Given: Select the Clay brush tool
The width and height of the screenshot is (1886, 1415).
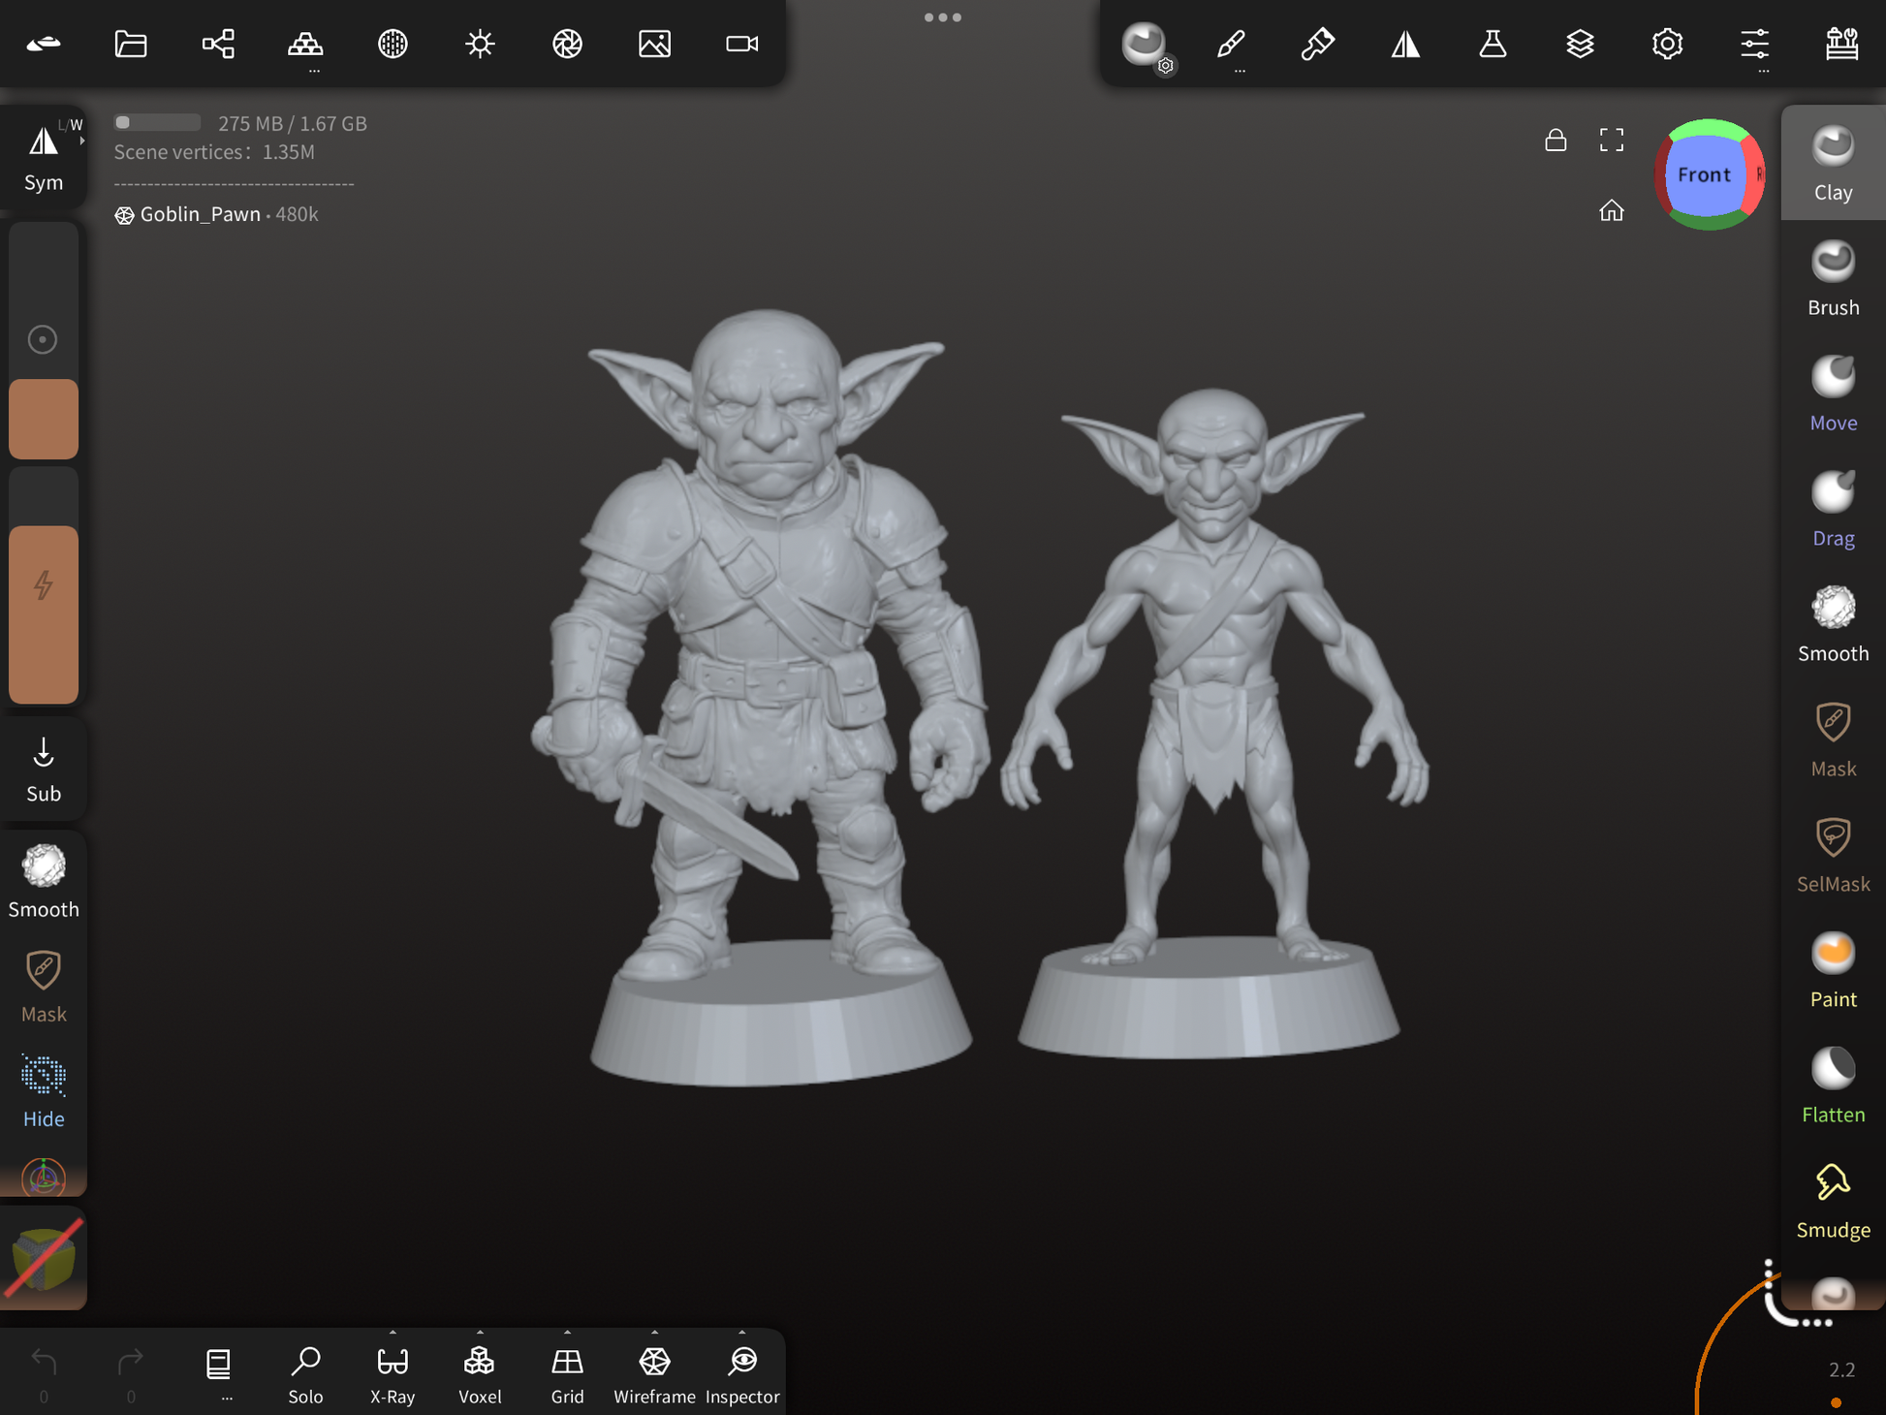Looking at the screenshot, I should (1832, 163).
